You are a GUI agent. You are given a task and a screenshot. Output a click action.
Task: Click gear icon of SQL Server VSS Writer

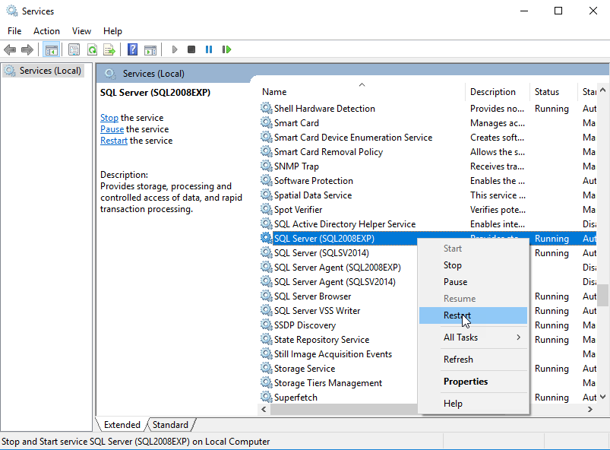(x=266, y=310)
